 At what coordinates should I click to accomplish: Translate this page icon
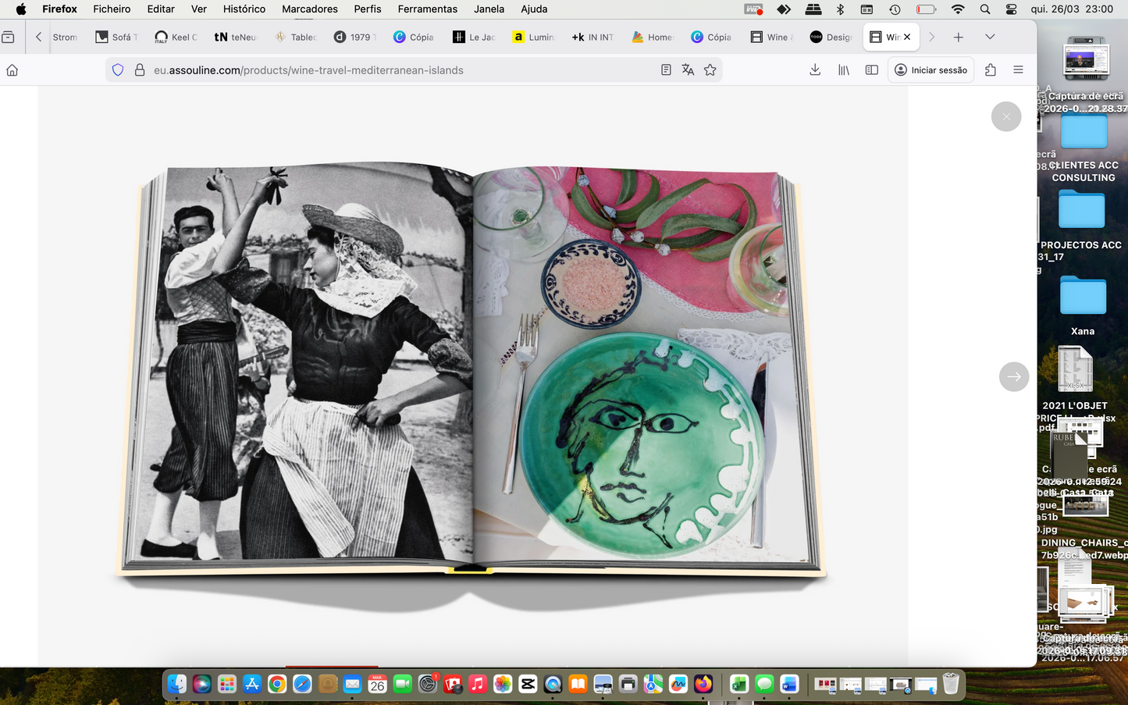point(688,70)
